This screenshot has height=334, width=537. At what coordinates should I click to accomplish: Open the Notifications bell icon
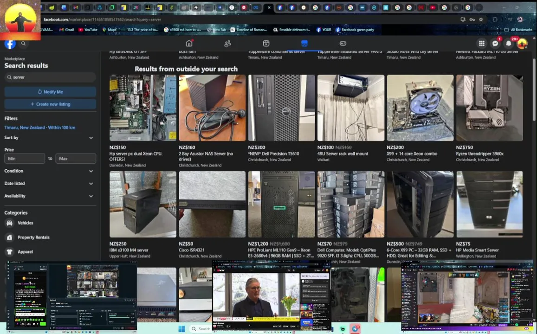(x=509, y=44)
